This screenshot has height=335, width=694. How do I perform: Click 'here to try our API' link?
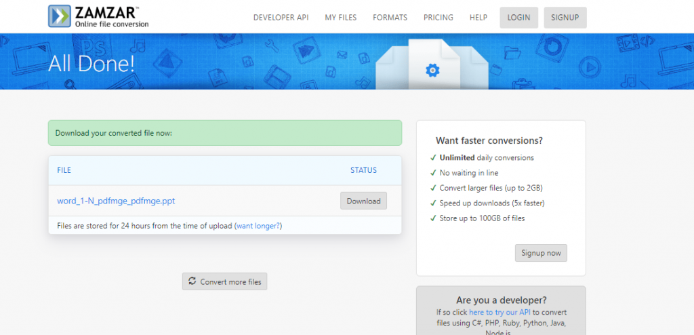coord(500,313)
